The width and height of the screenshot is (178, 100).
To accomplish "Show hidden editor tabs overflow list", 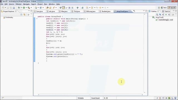I will pos(134,11).
